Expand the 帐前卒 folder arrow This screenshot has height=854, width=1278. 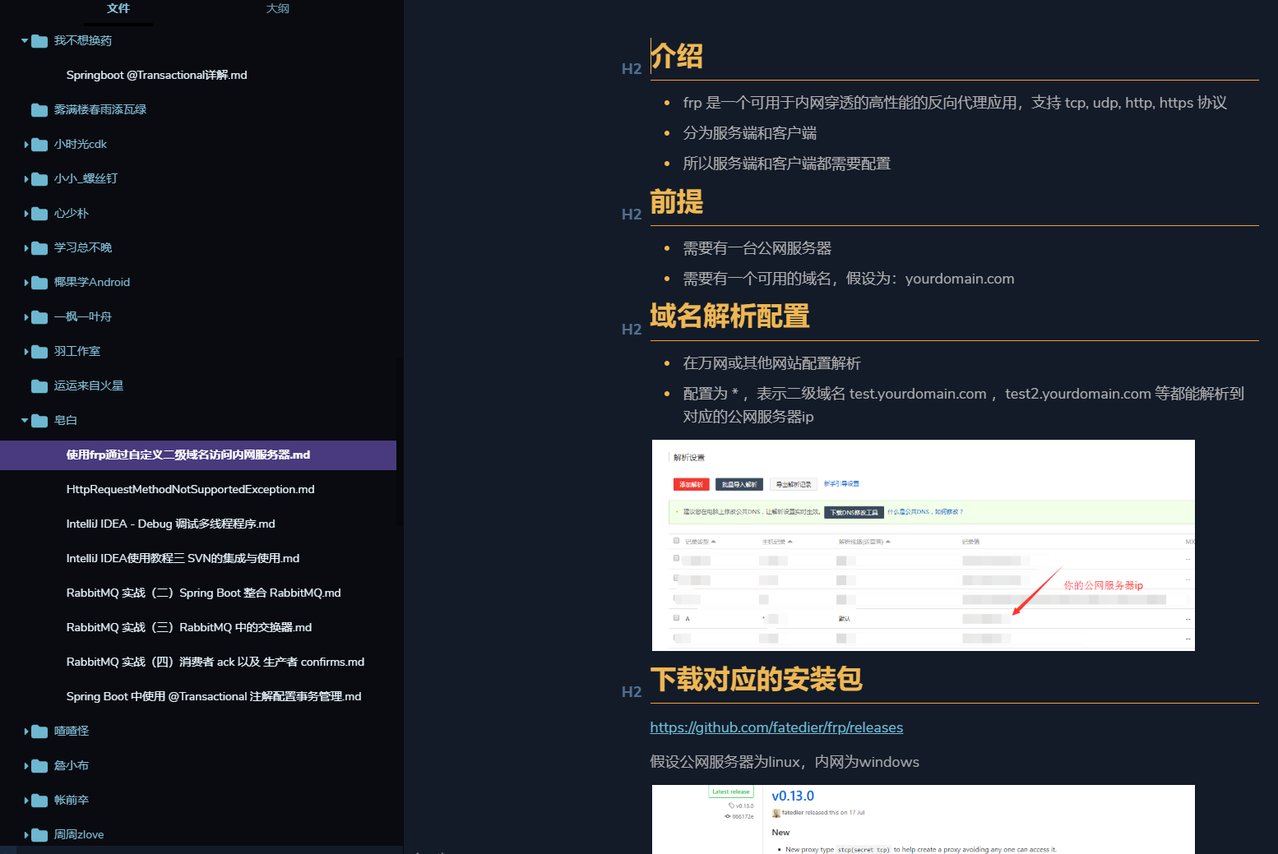pos(25,801)
